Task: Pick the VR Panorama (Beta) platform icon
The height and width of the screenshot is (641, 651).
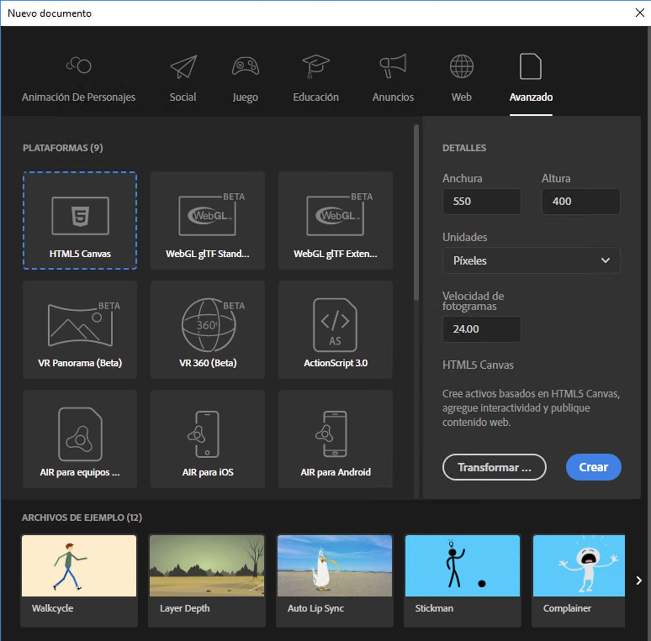Action: tap(84, 324)
